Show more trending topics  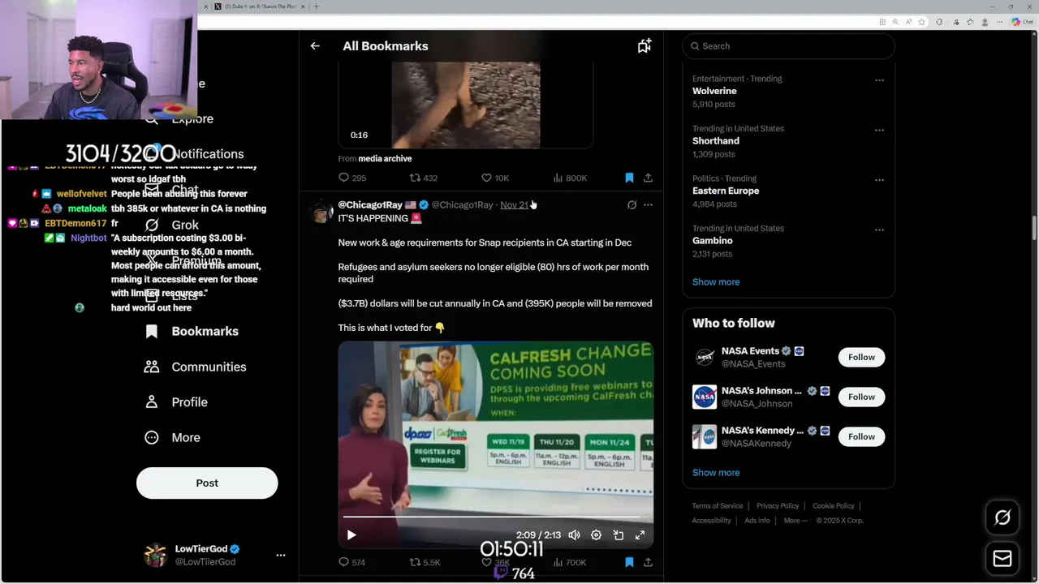point(716,282)
